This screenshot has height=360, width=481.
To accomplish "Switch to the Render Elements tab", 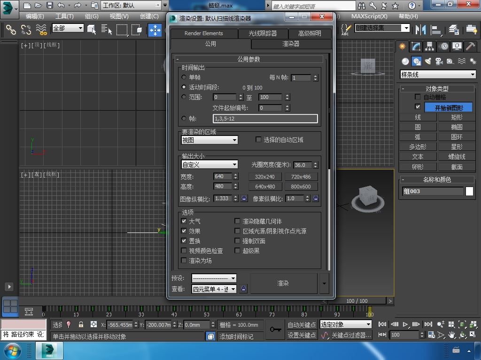I will coord(204,33).
